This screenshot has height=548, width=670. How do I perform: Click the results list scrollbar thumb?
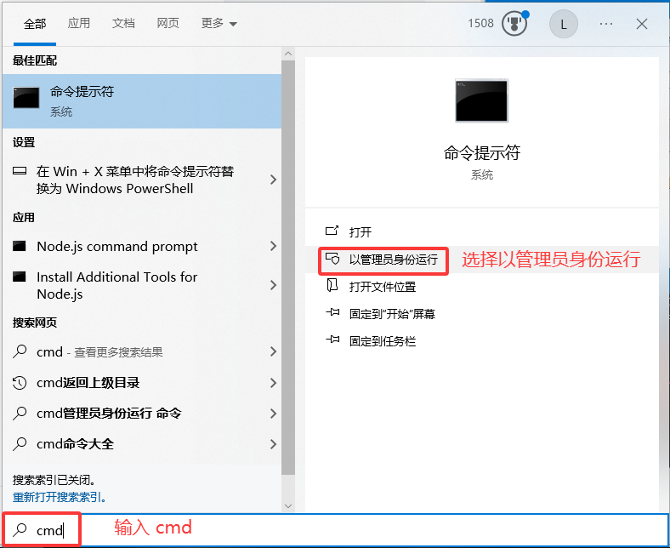coord(288,267)
